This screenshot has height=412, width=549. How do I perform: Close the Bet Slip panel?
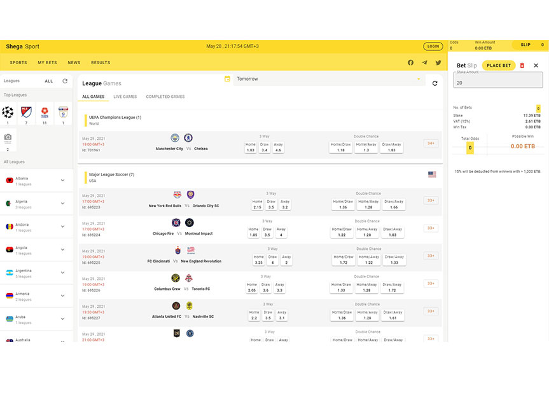[536, 65]
